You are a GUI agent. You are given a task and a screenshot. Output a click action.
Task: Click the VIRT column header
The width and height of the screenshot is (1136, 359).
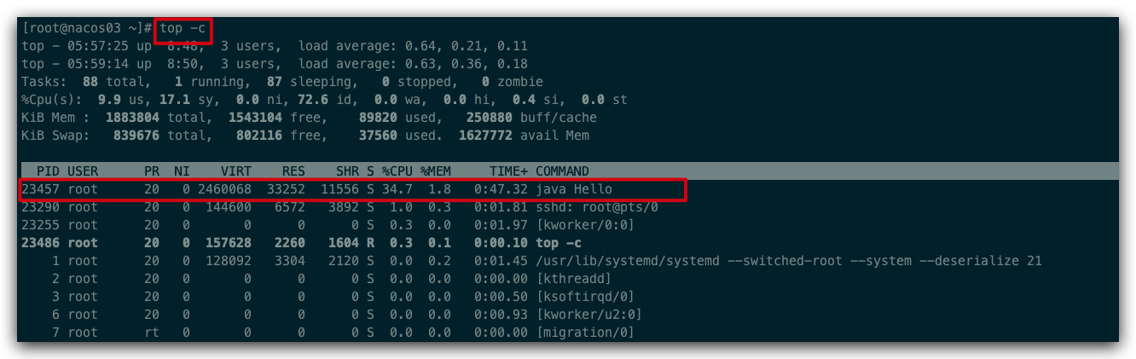click(235, 171)
